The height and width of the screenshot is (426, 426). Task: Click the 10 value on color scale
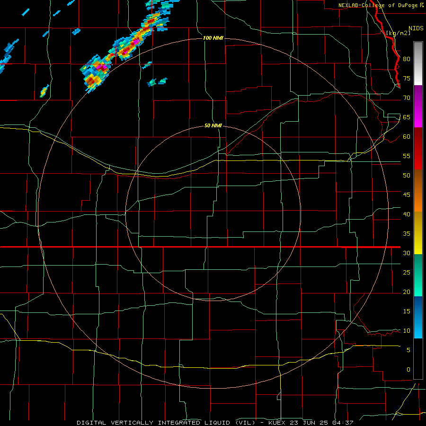(x=407, y=331)
